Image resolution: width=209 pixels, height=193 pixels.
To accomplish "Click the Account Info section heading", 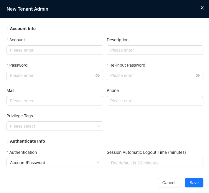I will click(23, 29).
